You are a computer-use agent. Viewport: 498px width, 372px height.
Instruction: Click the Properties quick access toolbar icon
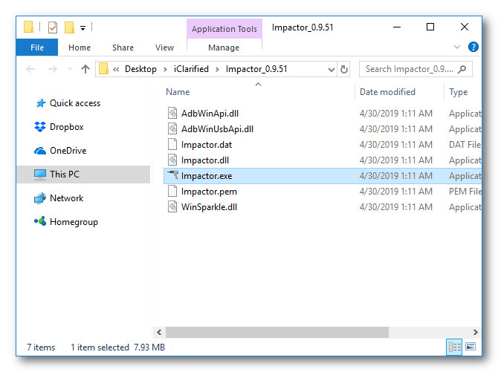[x=52, y=27]
